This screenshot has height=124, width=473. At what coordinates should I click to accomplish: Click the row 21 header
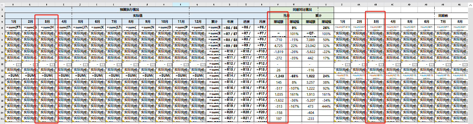point(2,119)
